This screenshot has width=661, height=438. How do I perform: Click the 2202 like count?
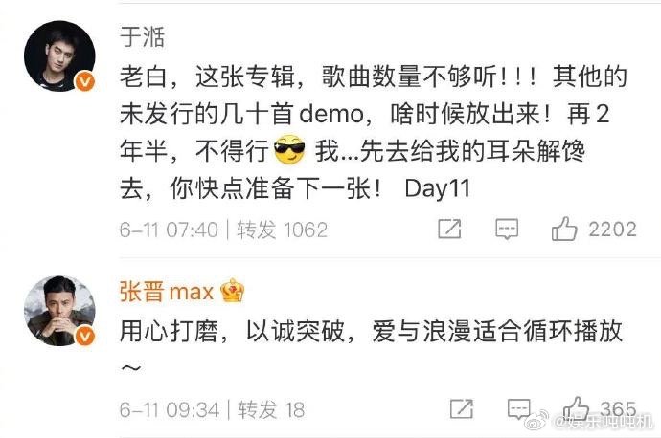tap(612, 230)
